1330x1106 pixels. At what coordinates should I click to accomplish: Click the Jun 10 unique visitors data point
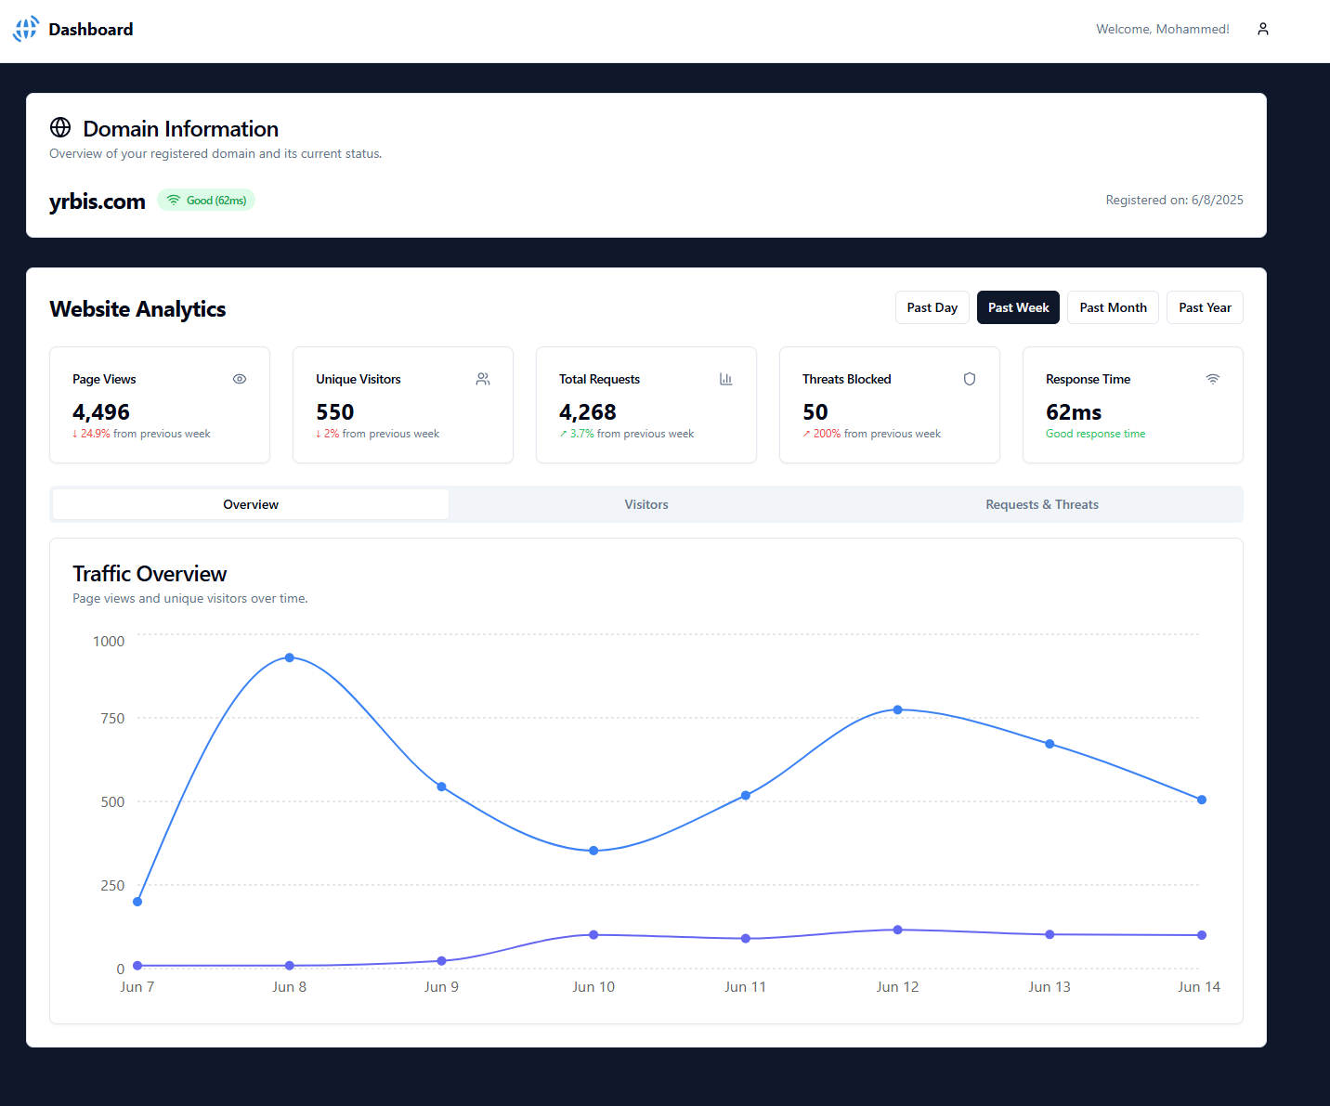coord(593,935)
